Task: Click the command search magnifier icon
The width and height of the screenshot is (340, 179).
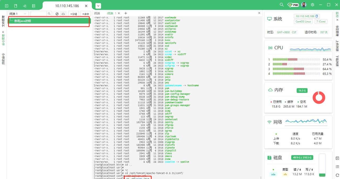Action: pos(49,14)
